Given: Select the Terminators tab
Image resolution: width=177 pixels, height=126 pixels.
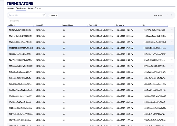Looking at the screenshot, I should pyautogui.click(x=21, y=8).
